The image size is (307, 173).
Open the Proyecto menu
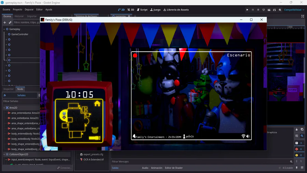click(x=17, y=10)
